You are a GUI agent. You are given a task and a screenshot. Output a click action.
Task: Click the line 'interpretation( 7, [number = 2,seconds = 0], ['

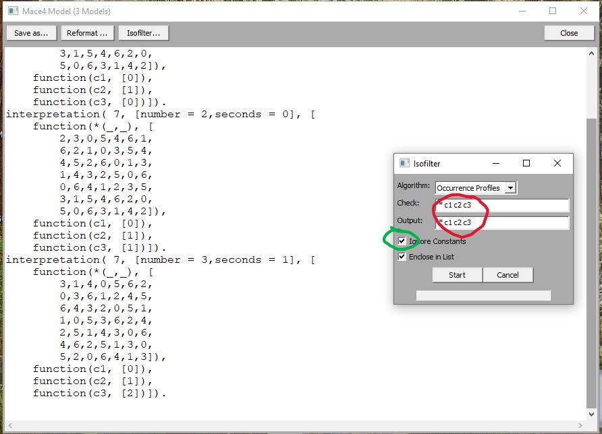click(161, 115)
